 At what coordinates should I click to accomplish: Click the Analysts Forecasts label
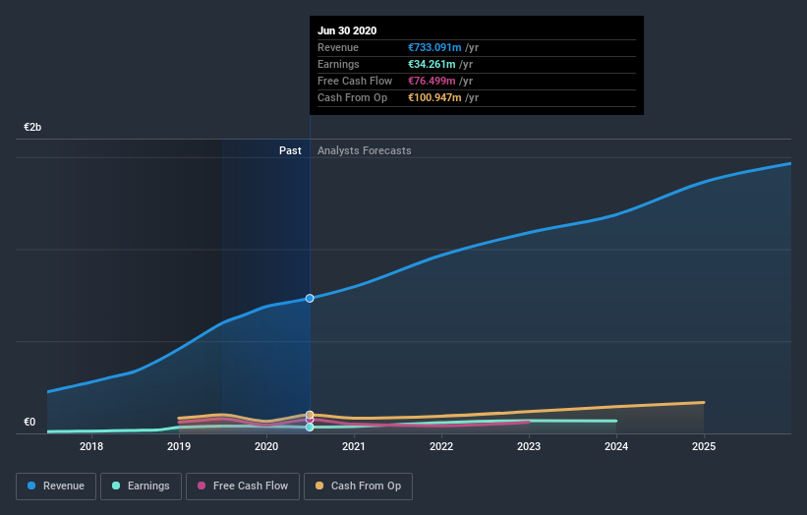[x=365, y=150]
